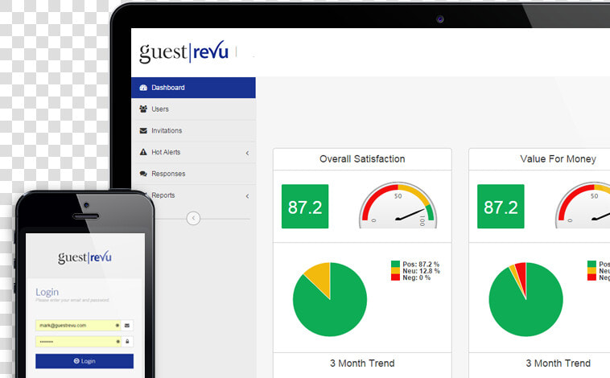Click 'Pos: 87.2 %' legend text

tap(421, 264)
